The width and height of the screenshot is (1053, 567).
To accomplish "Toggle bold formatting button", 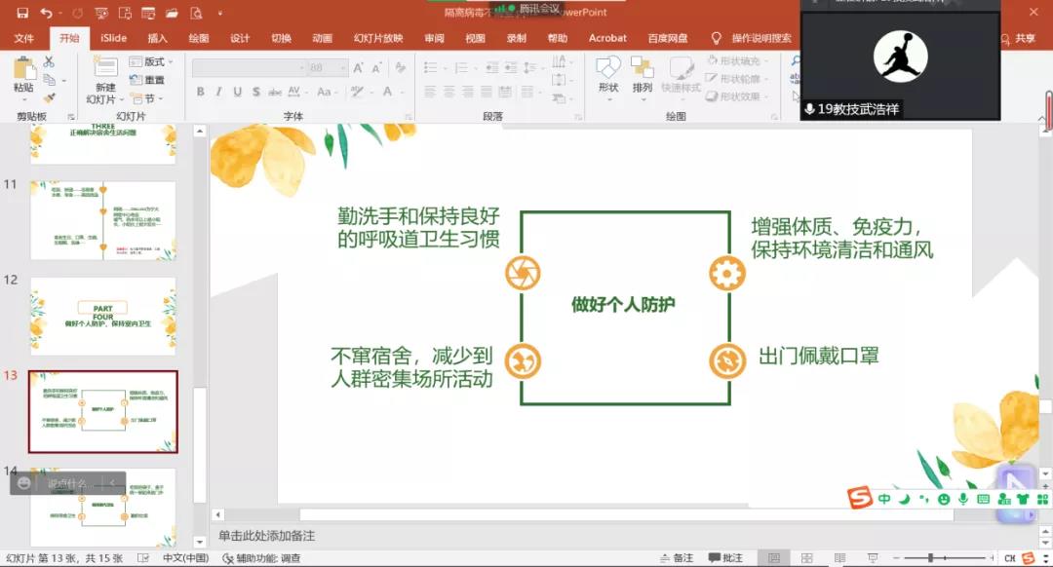I will (x=201, y=92).
